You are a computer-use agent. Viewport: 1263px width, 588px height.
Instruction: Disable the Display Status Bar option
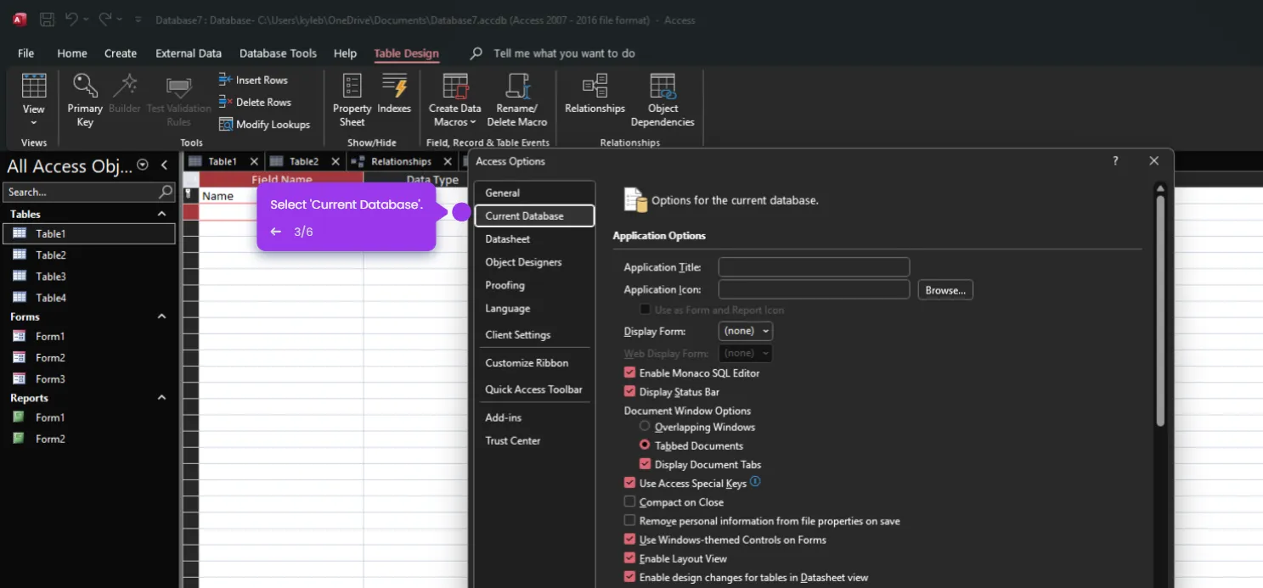[x=629, y=391]
